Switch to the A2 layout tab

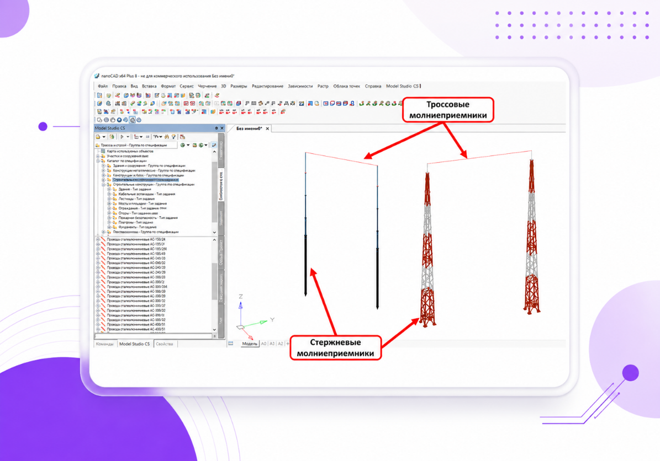pos(281,344)
